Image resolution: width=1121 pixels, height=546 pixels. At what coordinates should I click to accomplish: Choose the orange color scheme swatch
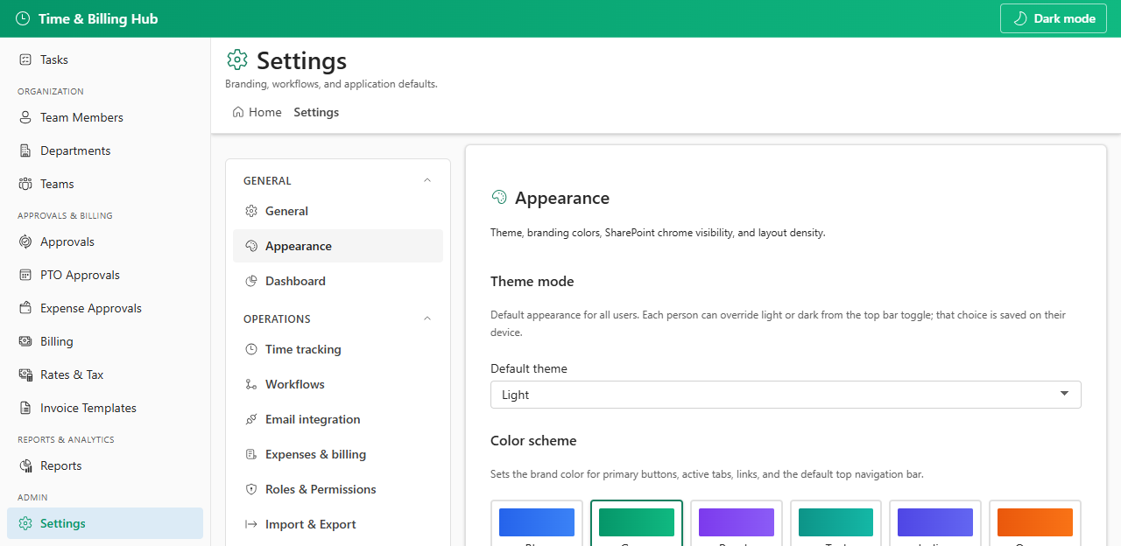point(1035,523)
